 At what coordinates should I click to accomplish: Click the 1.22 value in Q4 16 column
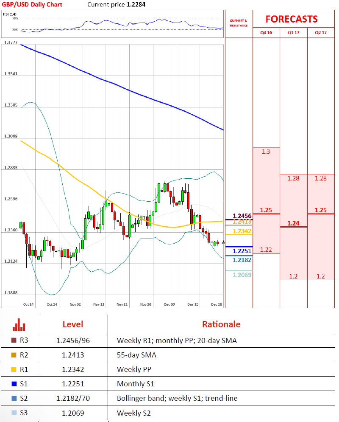pos(266,250)
